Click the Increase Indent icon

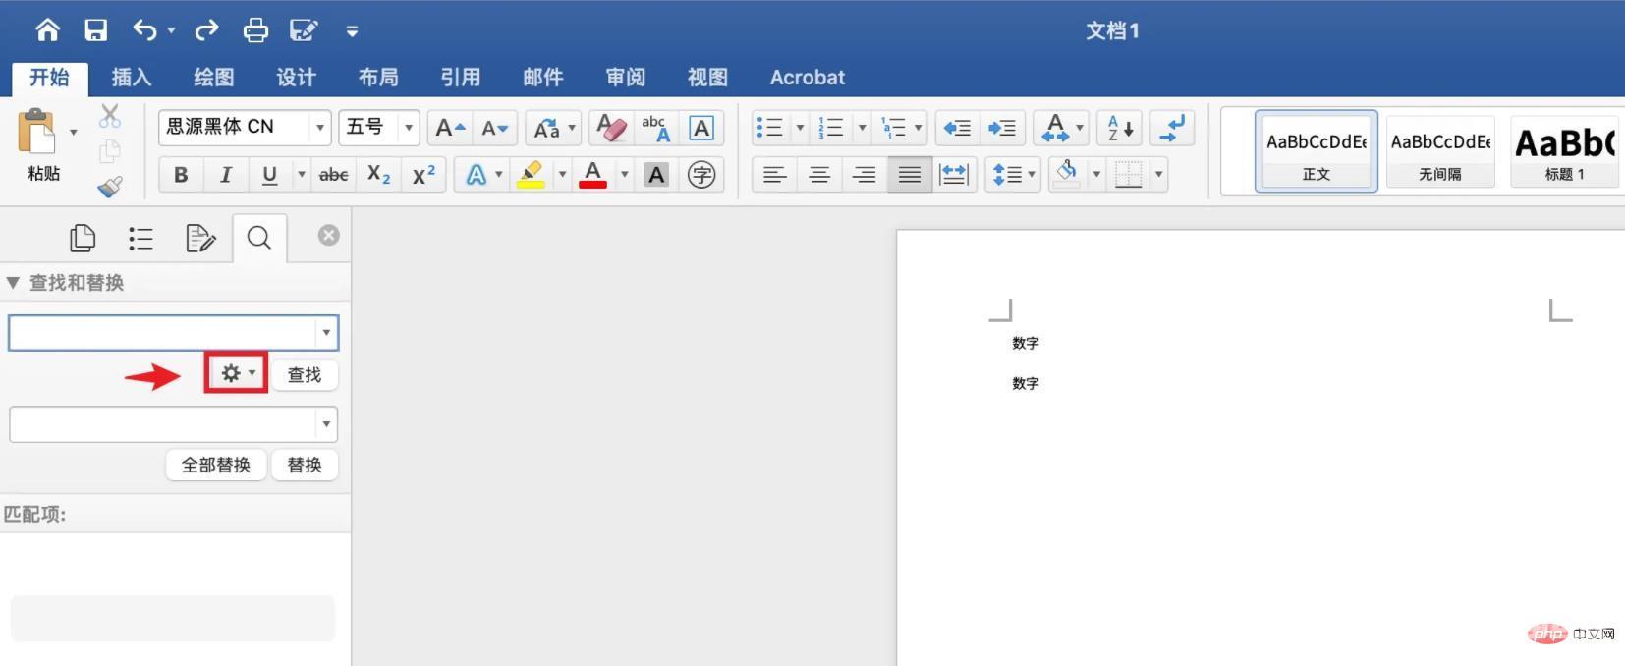tap(1001, 128)
